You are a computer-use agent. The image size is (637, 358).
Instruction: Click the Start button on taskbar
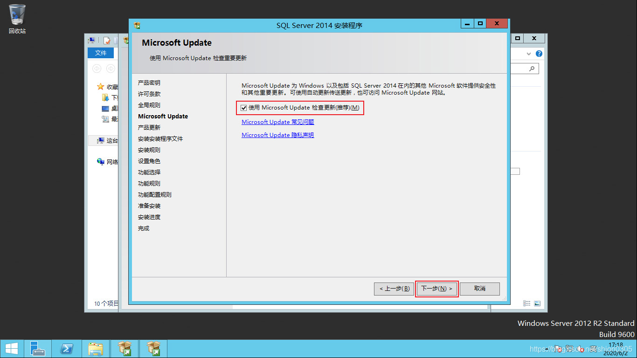click(12, 349)
